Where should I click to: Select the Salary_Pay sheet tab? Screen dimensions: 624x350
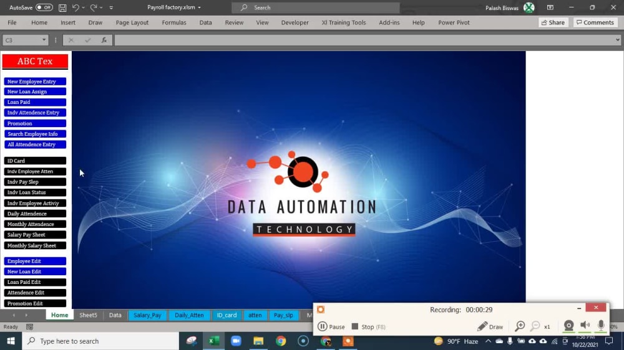click(147, 315)
